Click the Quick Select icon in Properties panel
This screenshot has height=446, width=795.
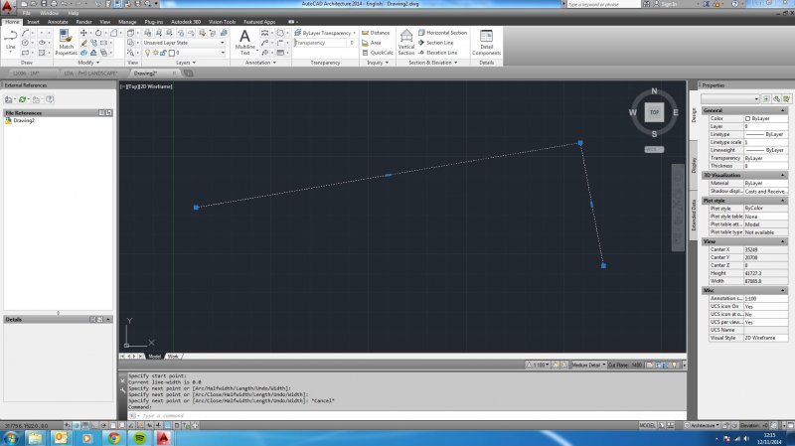pyautogui.click(x=786, y=98)
